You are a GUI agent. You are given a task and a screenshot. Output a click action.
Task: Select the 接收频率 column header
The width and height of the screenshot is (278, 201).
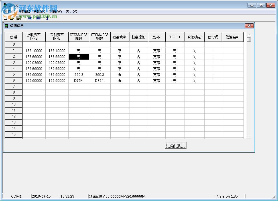[x=34, y=37]
